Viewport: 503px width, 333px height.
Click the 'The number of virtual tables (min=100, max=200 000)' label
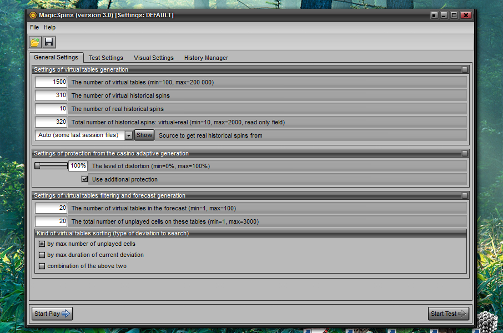143,82
